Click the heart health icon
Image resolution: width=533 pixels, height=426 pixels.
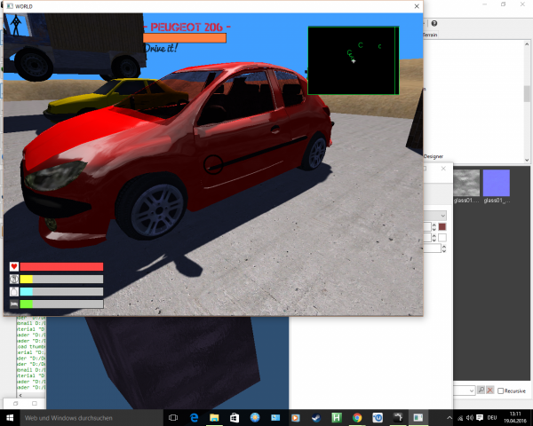click(x=14, y=266)
